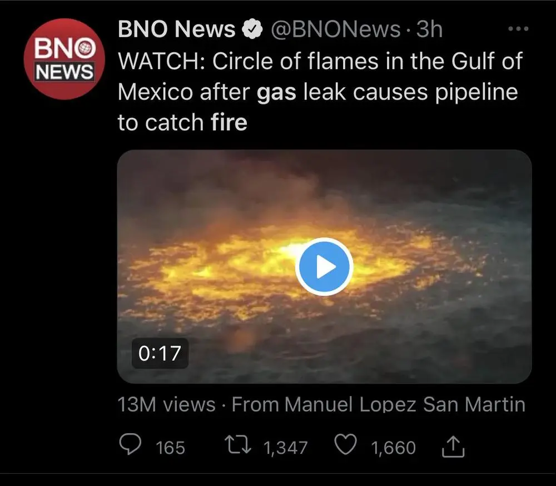Screen dimensions: 556x486
Task: Click the 1,660 like count
Action: (393, 447)
